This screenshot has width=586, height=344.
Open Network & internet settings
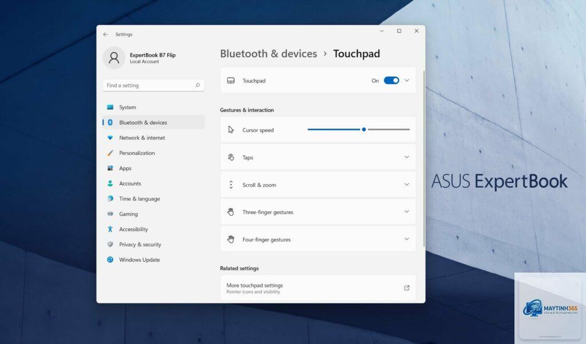[153, 138]
